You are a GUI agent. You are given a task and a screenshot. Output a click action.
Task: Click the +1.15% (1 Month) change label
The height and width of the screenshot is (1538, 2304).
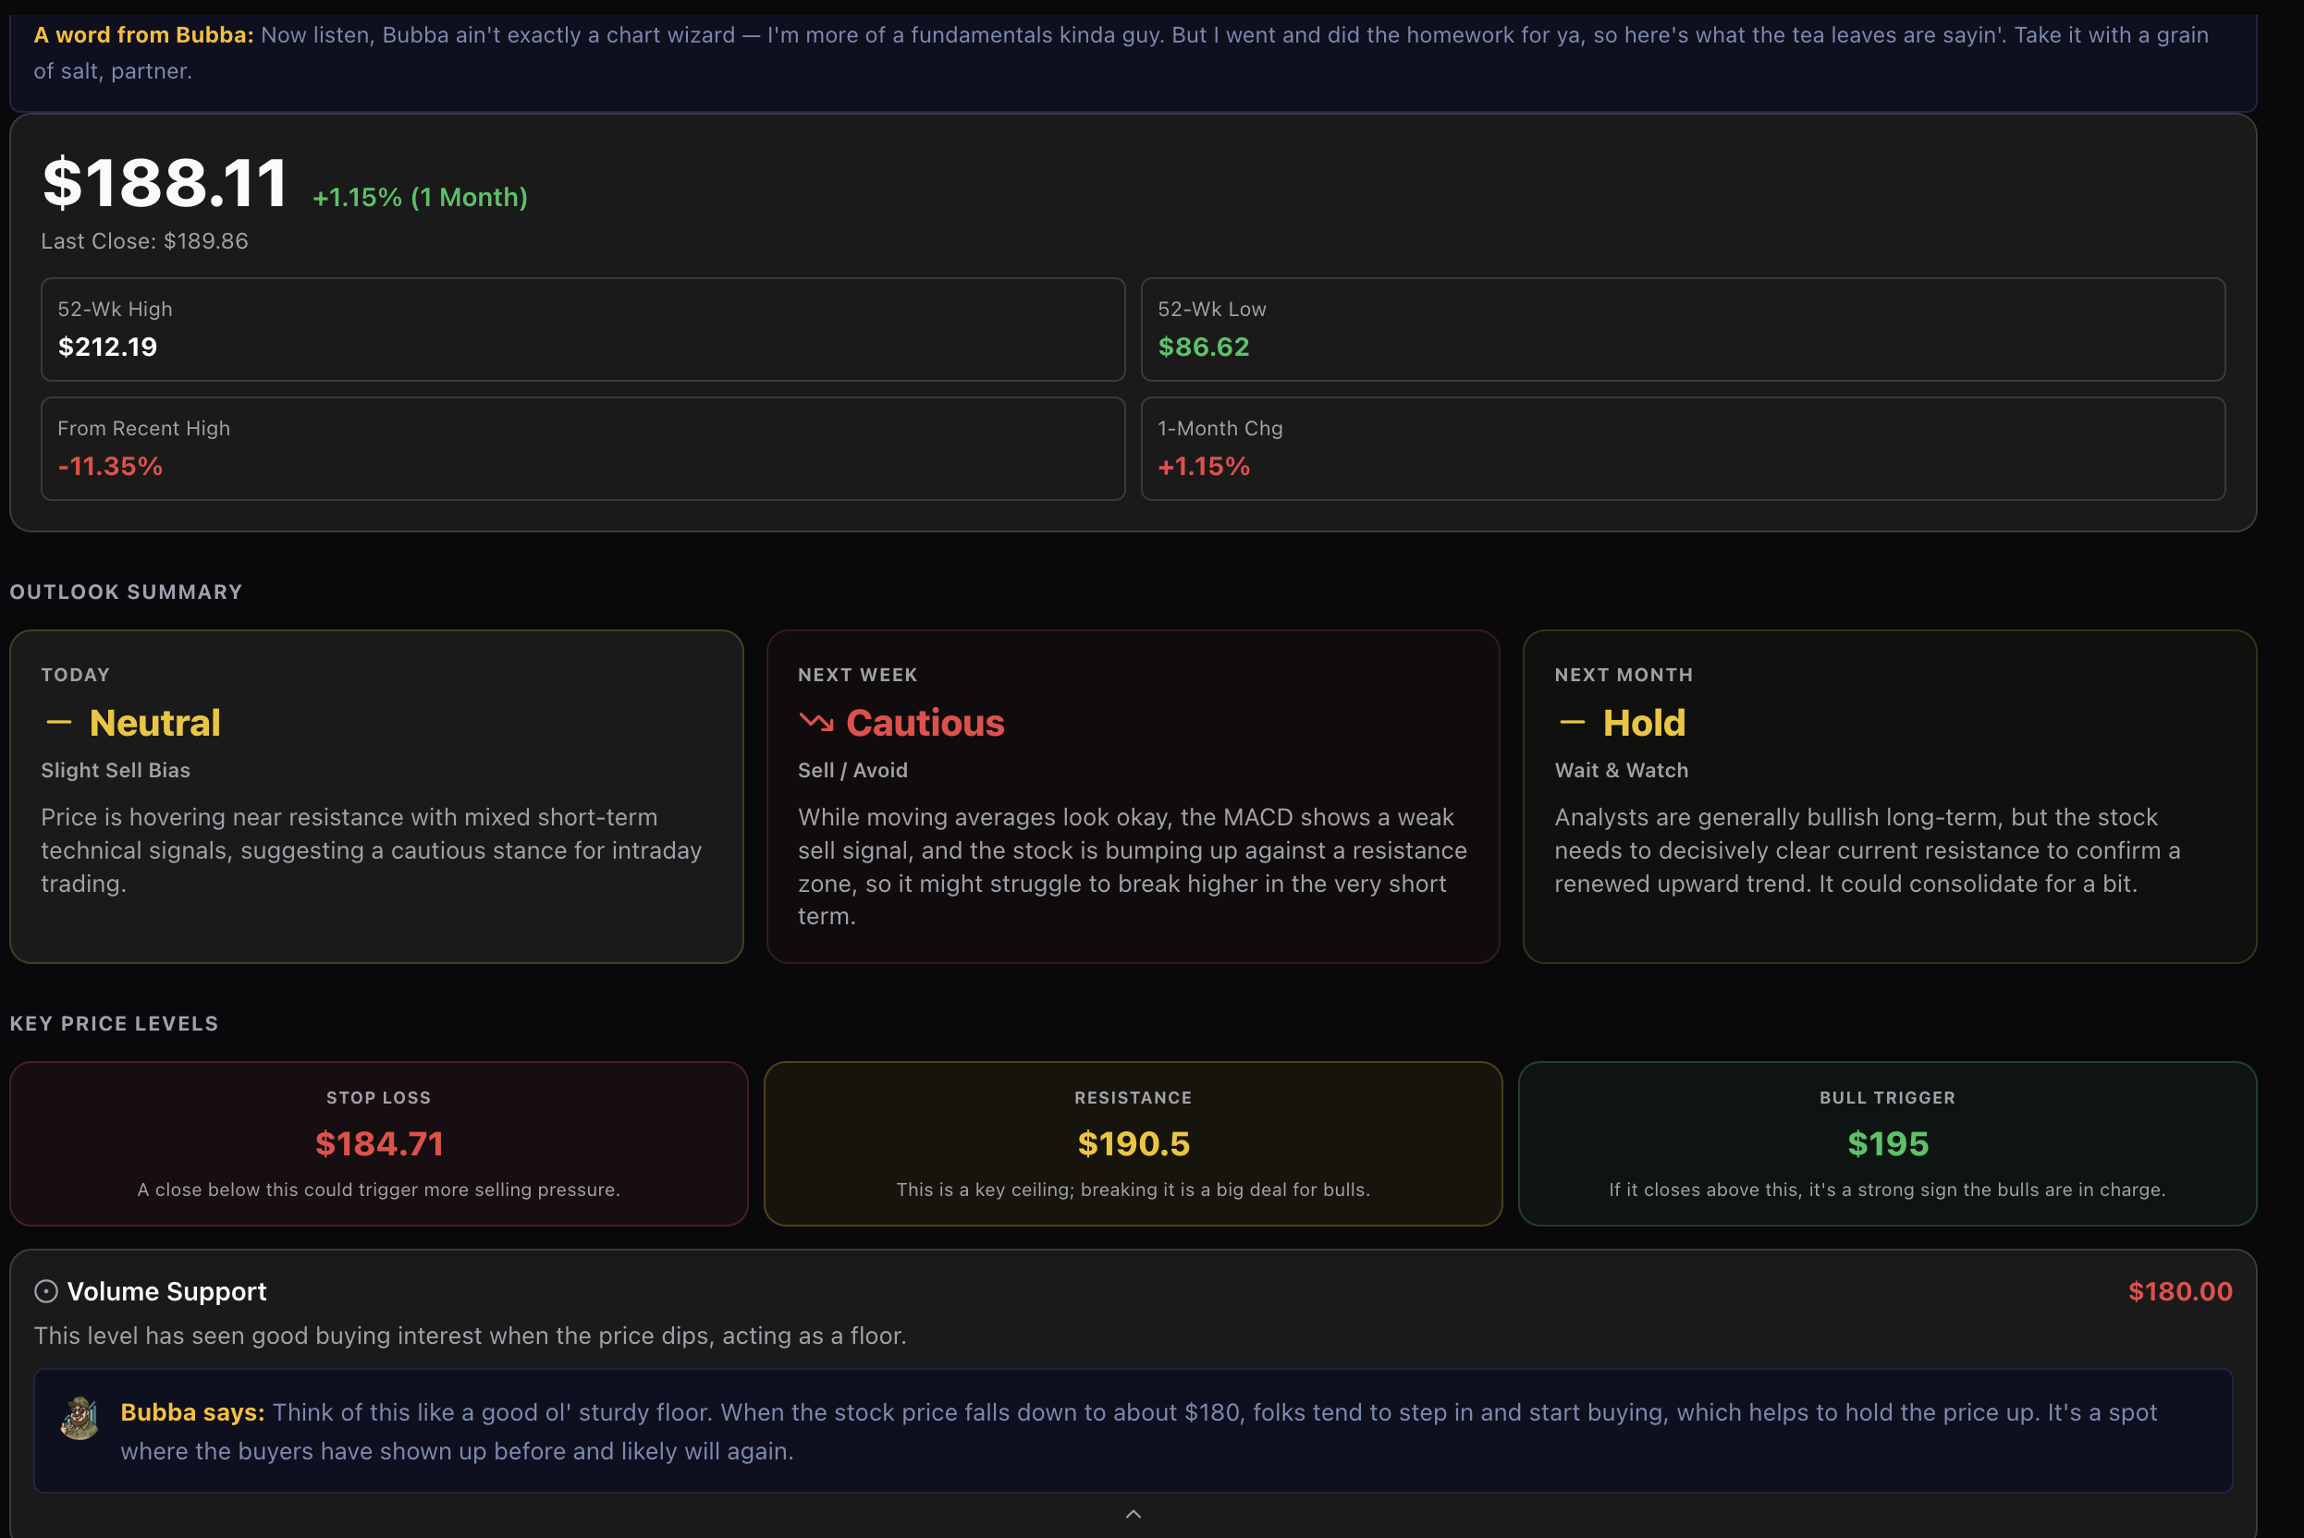[420, 197]
